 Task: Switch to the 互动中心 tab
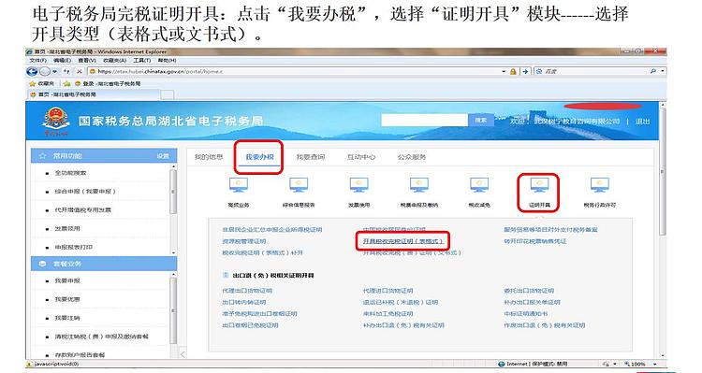pos(361,157)
